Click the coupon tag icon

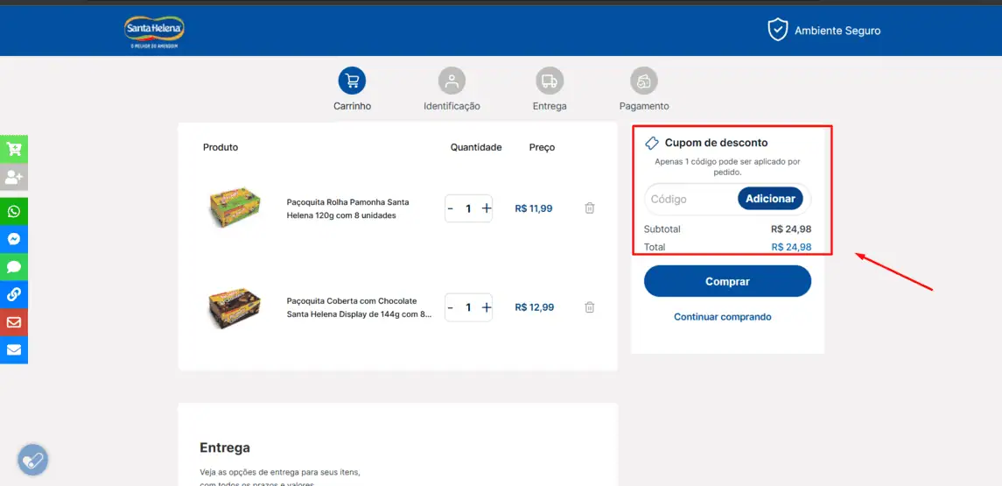651,143
